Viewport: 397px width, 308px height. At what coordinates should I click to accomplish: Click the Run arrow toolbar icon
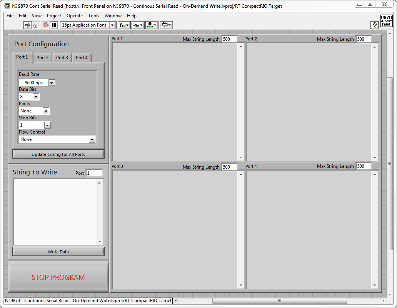(x=27, y=25)
